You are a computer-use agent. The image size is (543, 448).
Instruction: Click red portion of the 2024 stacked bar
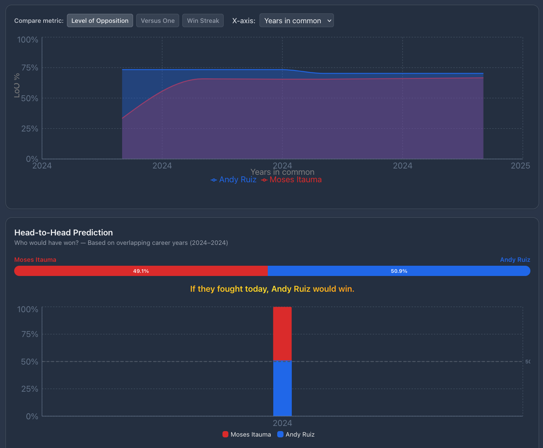[x=282, y=333]
